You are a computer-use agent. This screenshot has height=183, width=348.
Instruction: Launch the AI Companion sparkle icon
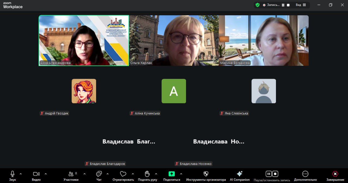pyautogui.click(x=240, y=174)
